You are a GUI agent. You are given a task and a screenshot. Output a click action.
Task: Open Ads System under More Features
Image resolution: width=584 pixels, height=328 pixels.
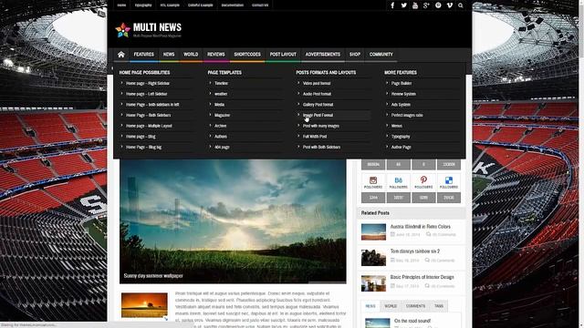tap(401, 105)
